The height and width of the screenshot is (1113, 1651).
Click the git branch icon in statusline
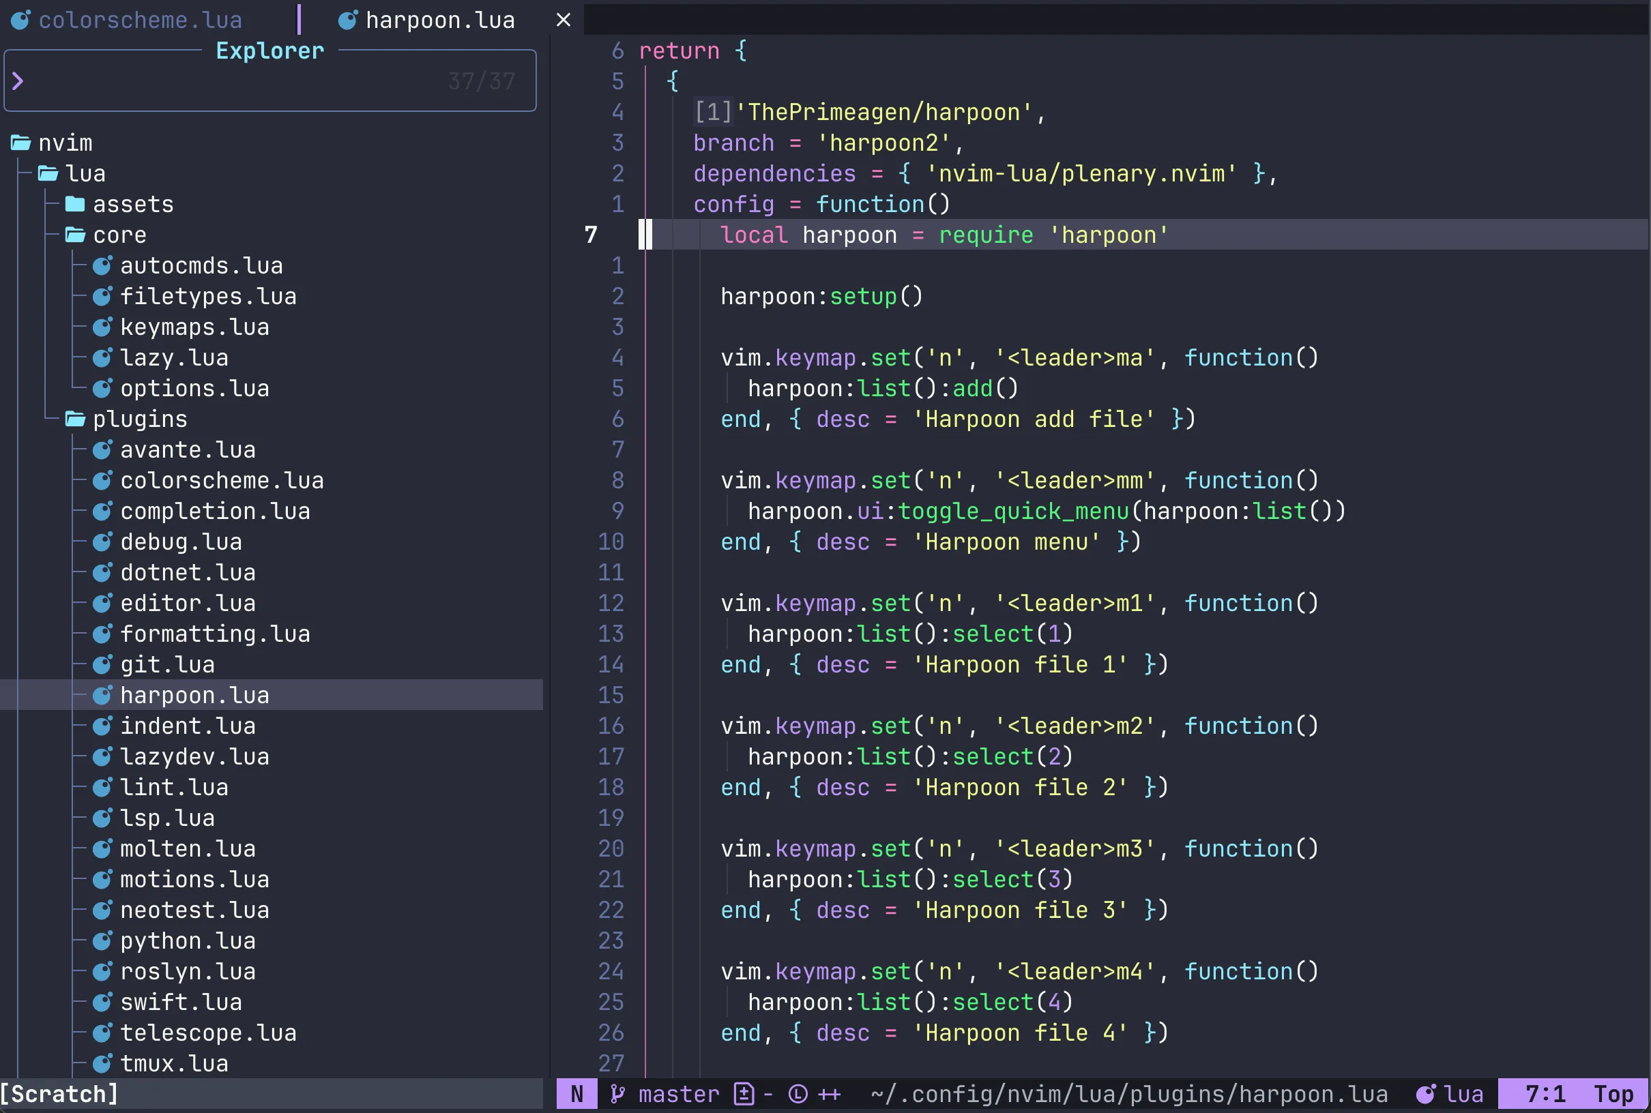coord(618,1095)
